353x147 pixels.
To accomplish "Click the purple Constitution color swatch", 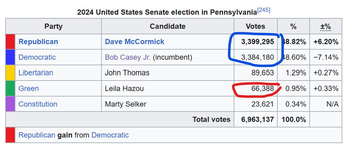I will (10, 104).
